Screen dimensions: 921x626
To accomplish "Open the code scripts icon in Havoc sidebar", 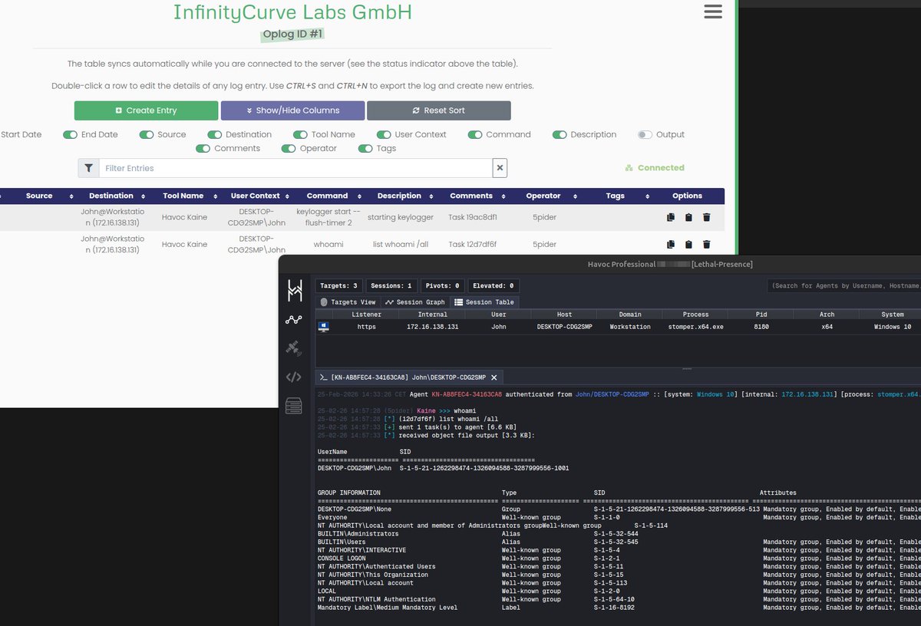I will tap(293, 377).
